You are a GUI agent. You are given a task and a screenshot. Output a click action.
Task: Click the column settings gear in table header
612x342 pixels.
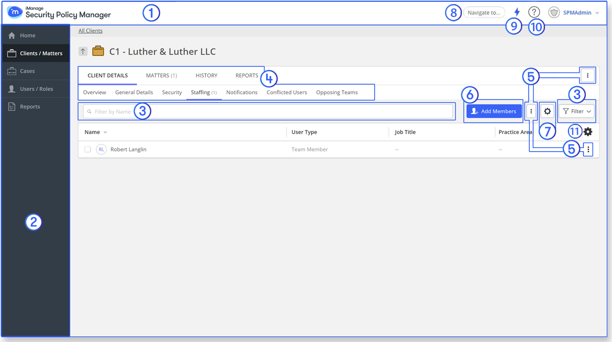pyautogui.click(x=588, y=132)
